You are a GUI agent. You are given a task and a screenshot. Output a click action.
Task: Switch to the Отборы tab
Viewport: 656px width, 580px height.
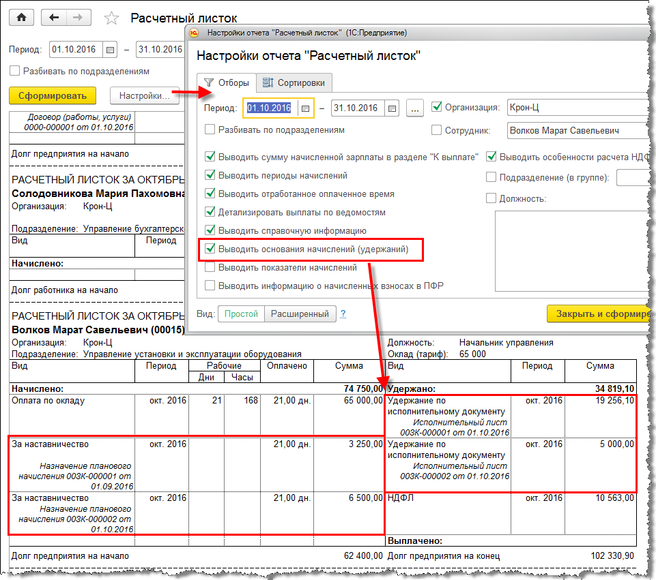pos(227,82)
